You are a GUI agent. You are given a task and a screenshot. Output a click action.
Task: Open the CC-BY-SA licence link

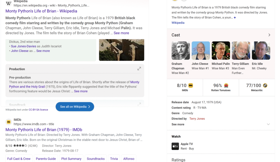(x=38, y=110)
